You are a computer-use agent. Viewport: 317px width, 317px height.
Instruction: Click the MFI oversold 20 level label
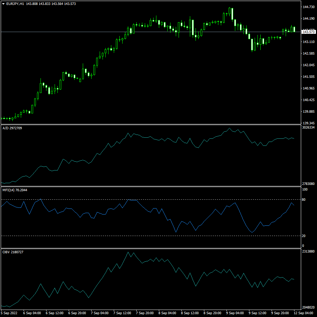pos(303,236)
